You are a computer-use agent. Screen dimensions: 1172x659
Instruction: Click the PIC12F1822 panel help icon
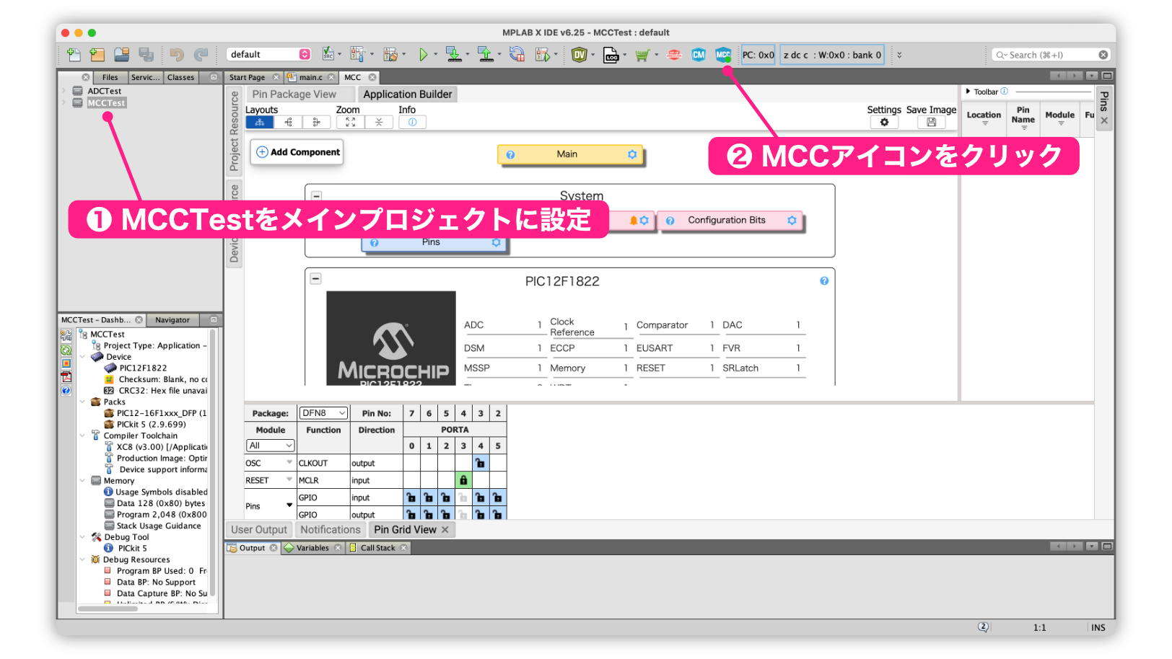coord(824,281)
